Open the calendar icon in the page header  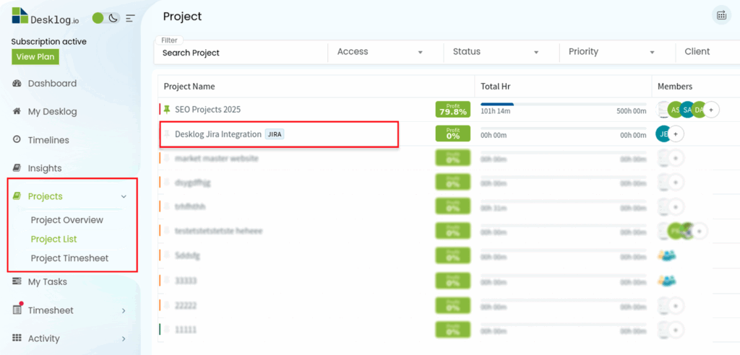(721, 16)
